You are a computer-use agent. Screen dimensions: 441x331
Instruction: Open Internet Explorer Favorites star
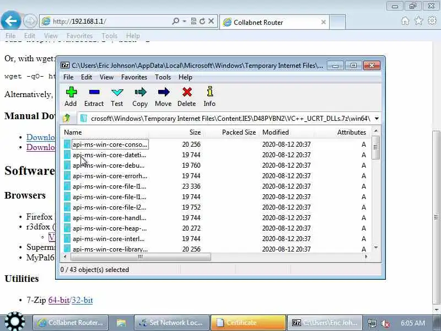click(419, 21)
